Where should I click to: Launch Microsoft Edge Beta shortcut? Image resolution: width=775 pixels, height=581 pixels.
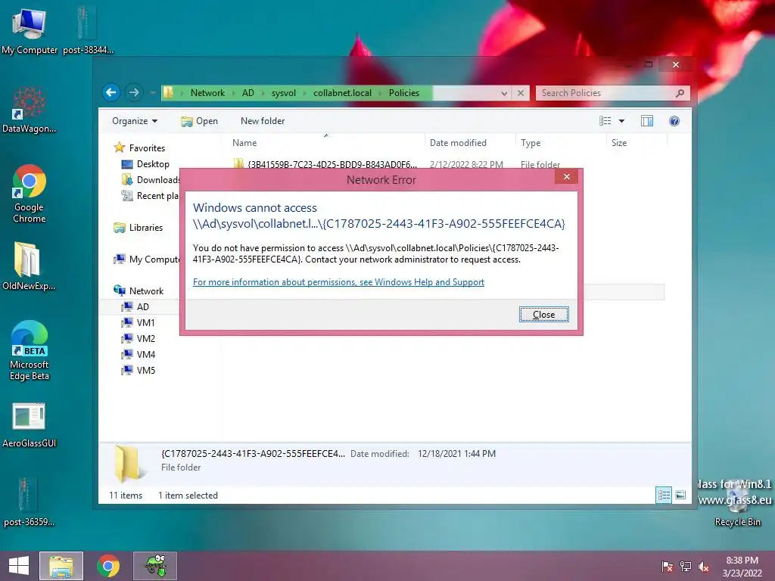tap(30, 350)
